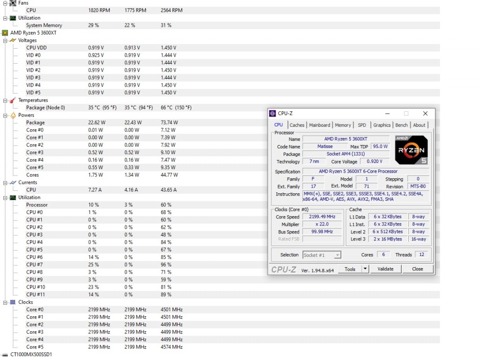The height and width of the screenshot is (357, 480).
Task: Click the Multiplier value x 22.0
Action: coord(322,224)
